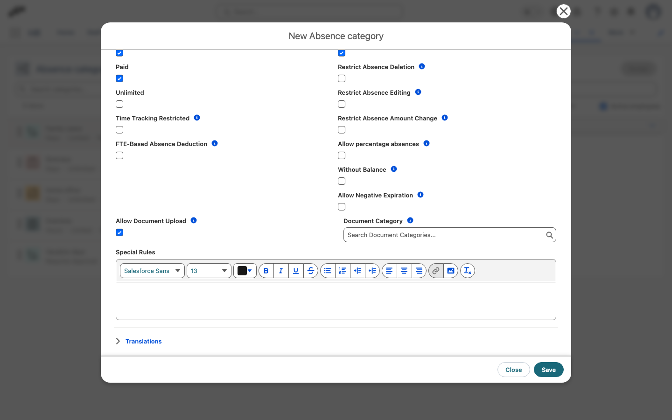Screen dimensions: 672x420
Task: Insert a numbered list
Action: (343, 271)
